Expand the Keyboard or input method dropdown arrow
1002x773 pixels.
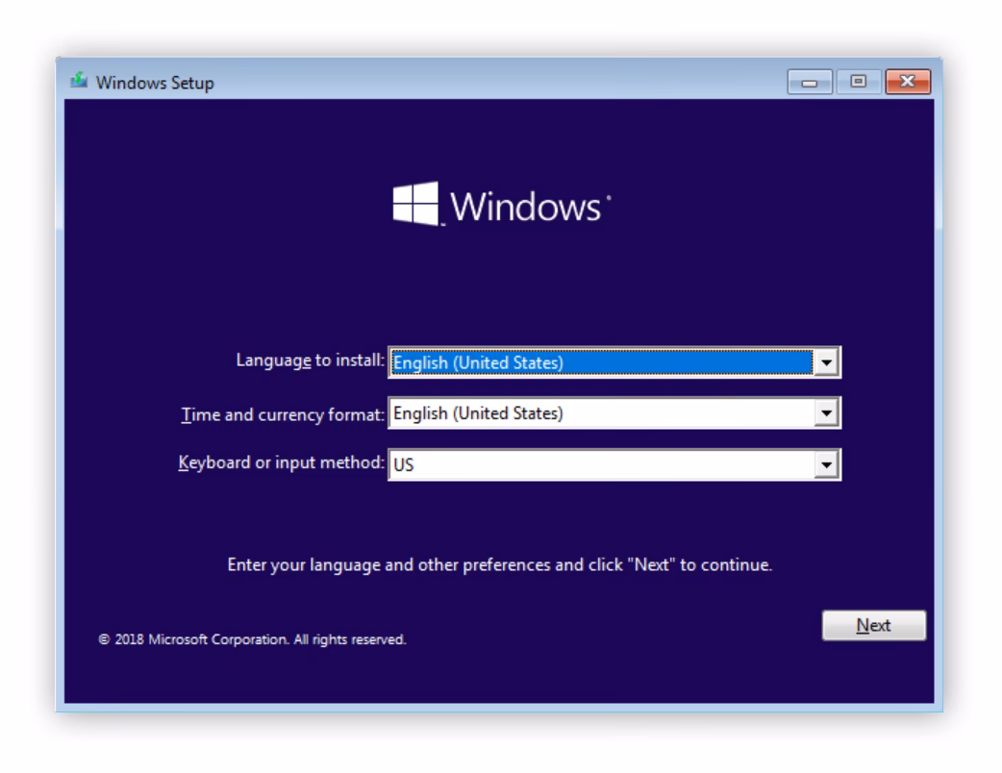tap(826, 466)
